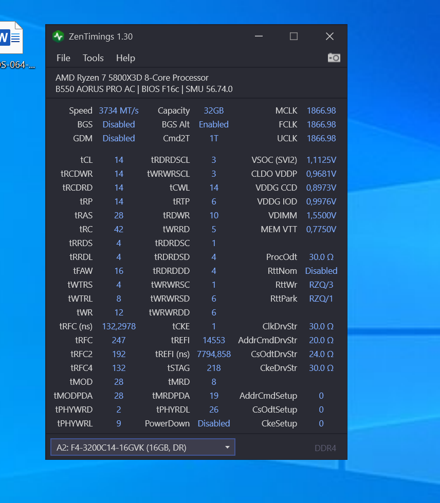This screenshot has width=440, height=503.
Task: Click the RttWr value RZQ/3
Action: pos(321,285)
